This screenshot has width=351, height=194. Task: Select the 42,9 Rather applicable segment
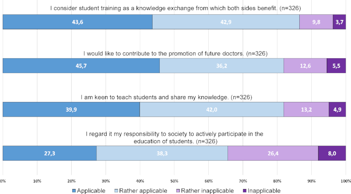(226, 22)
